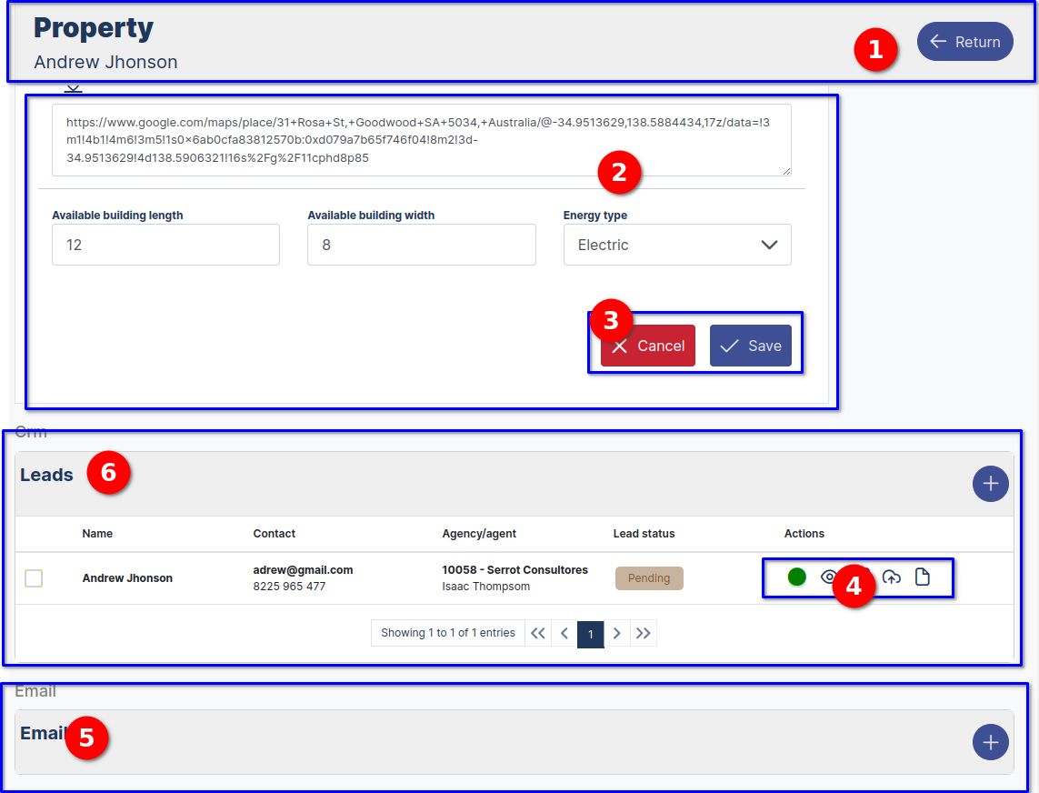
Task: Open the document icon in lead Actions
Action: (x=923, y=577)
